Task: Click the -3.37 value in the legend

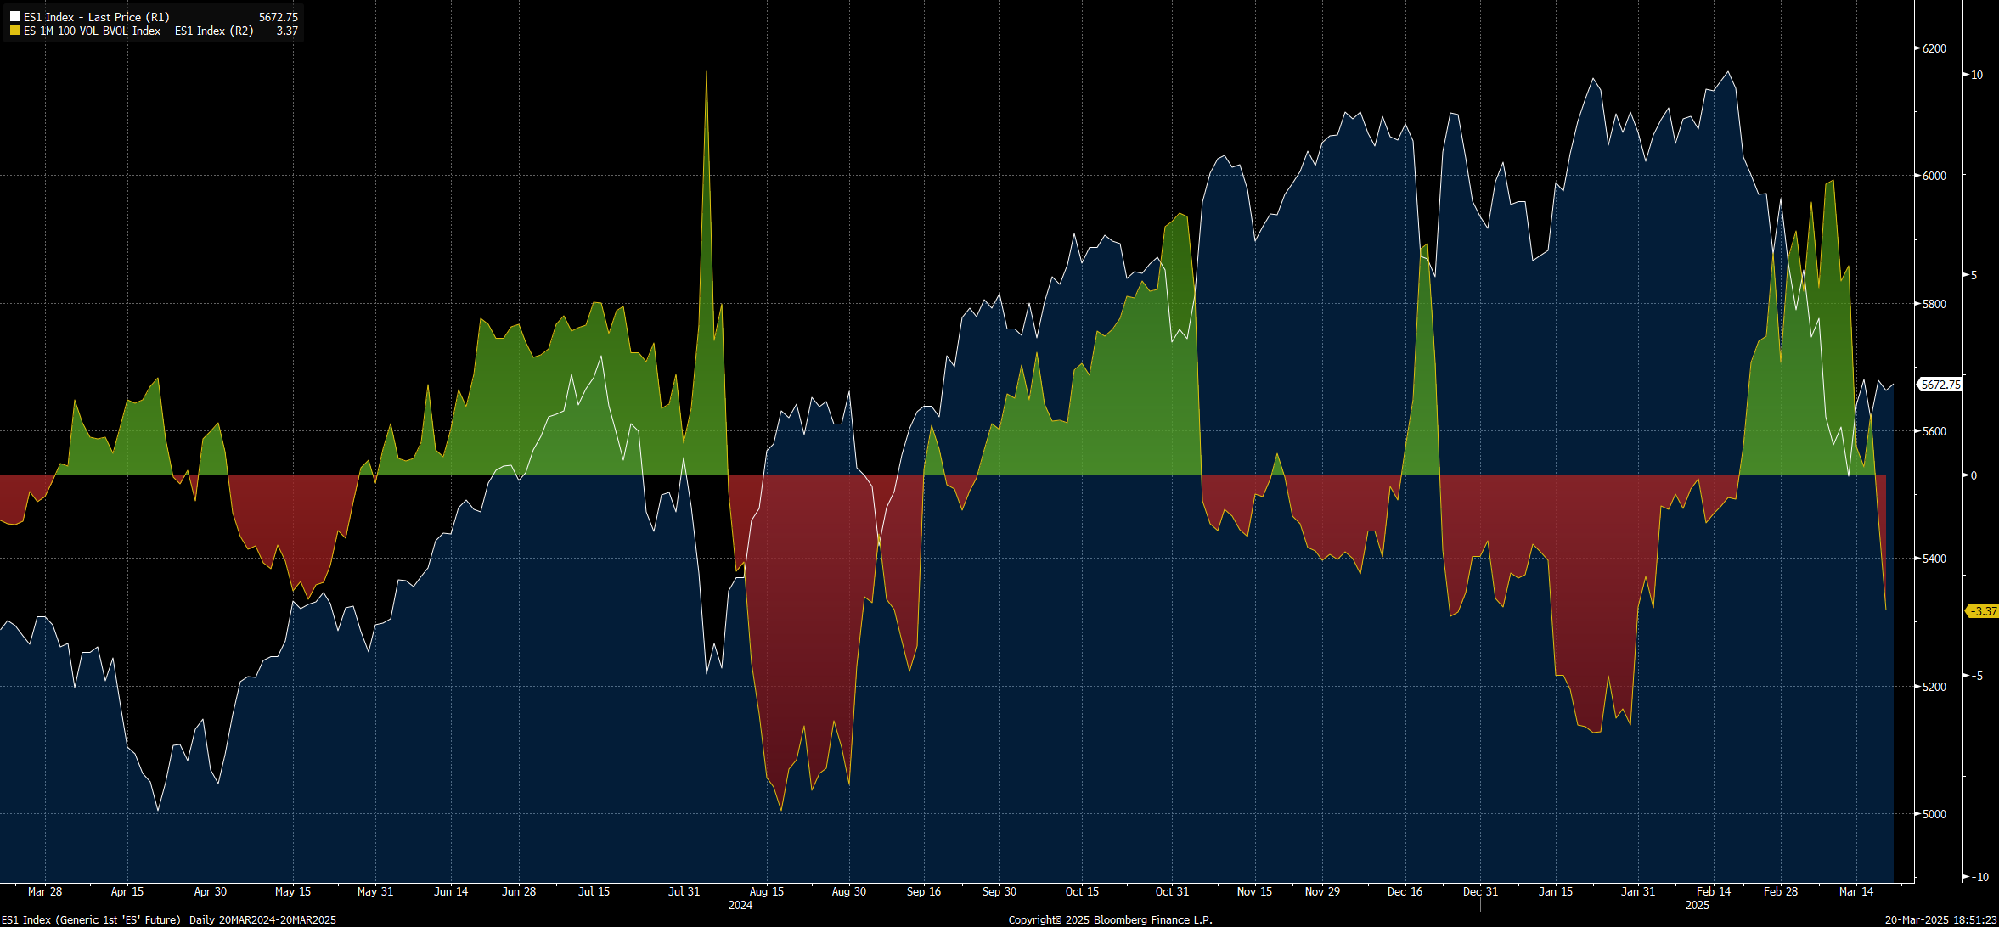Action: click(284, 31)
